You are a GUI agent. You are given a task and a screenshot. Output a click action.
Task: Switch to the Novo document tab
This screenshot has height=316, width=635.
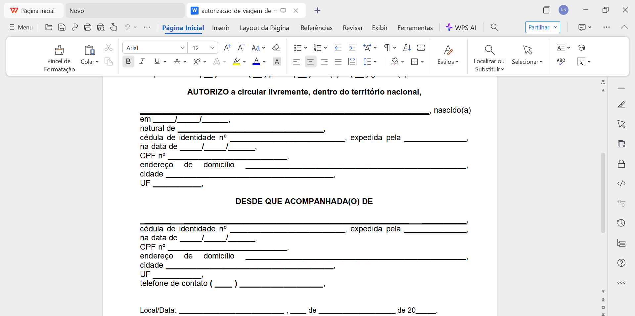pyautogui.click(x=125, y=11)
